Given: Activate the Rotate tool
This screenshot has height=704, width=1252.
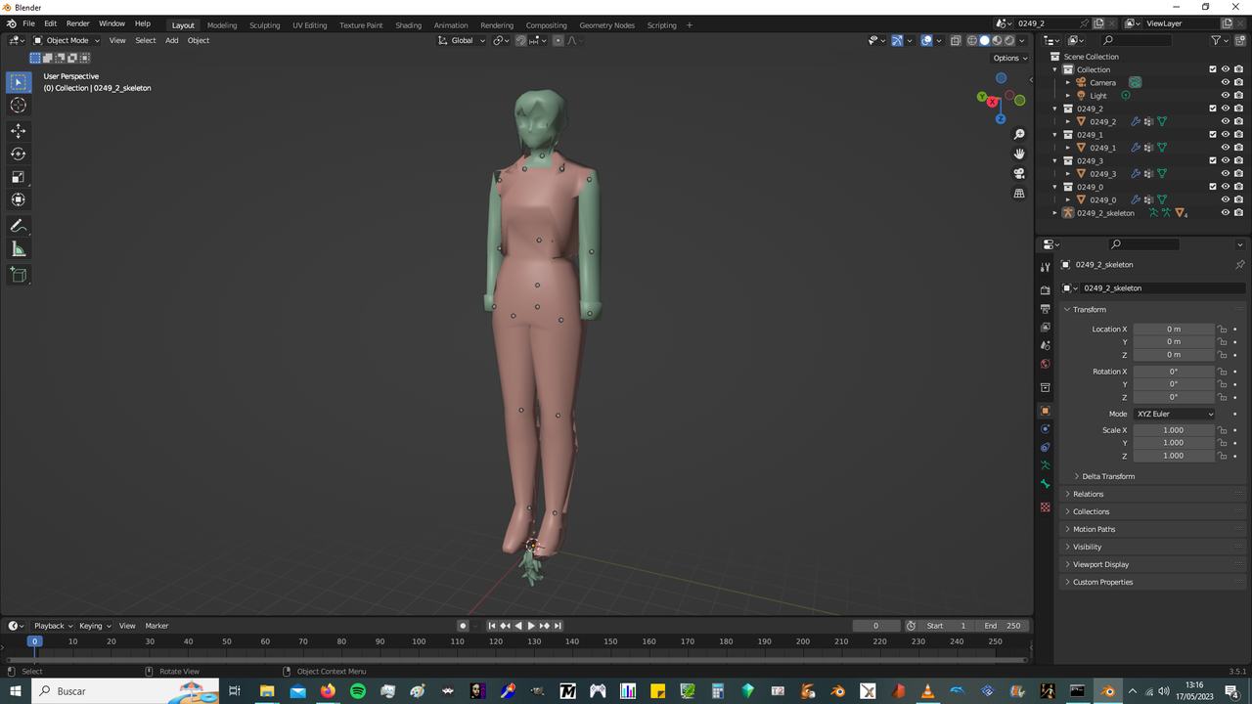Looking at the screenshot, I should (x=19, y=154).
